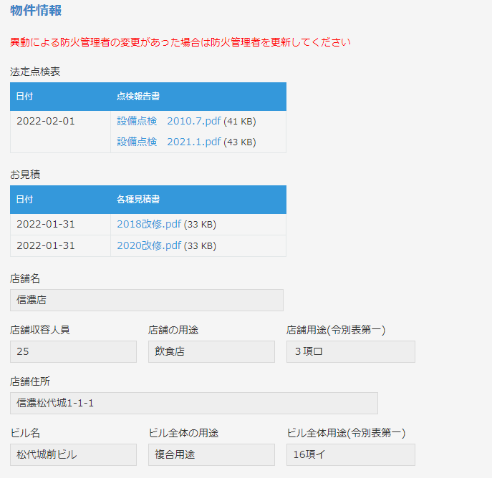
Task: Click 日付 header in the お見積 table
Action: coord(25,200)
